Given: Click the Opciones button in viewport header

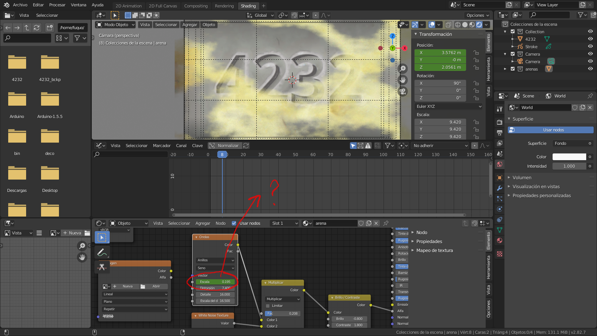Looking at the screenshot, I should [x=478, y=15].
